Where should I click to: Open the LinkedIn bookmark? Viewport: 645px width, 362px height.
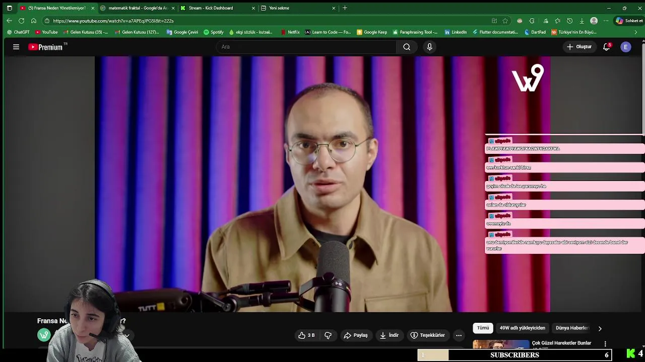[456, 32]
